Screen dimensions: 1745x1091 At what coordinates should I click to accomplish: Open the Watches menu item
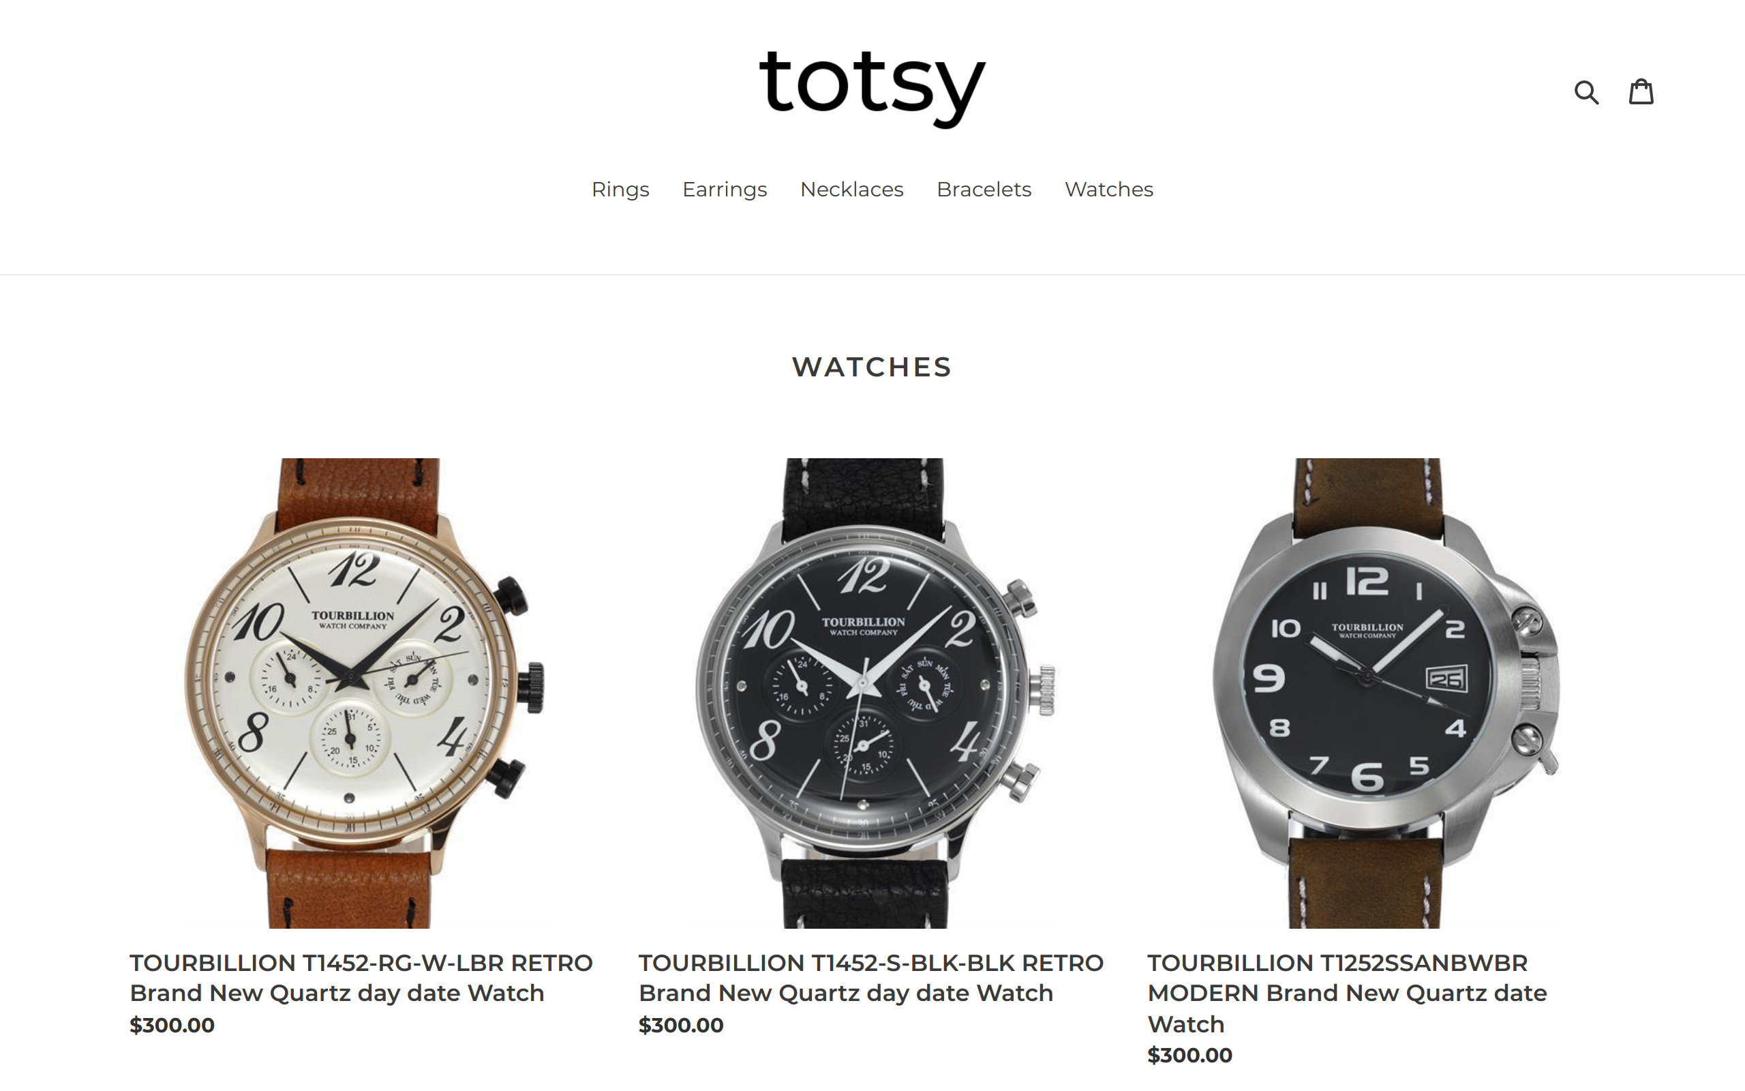(x=1109, y=189)
